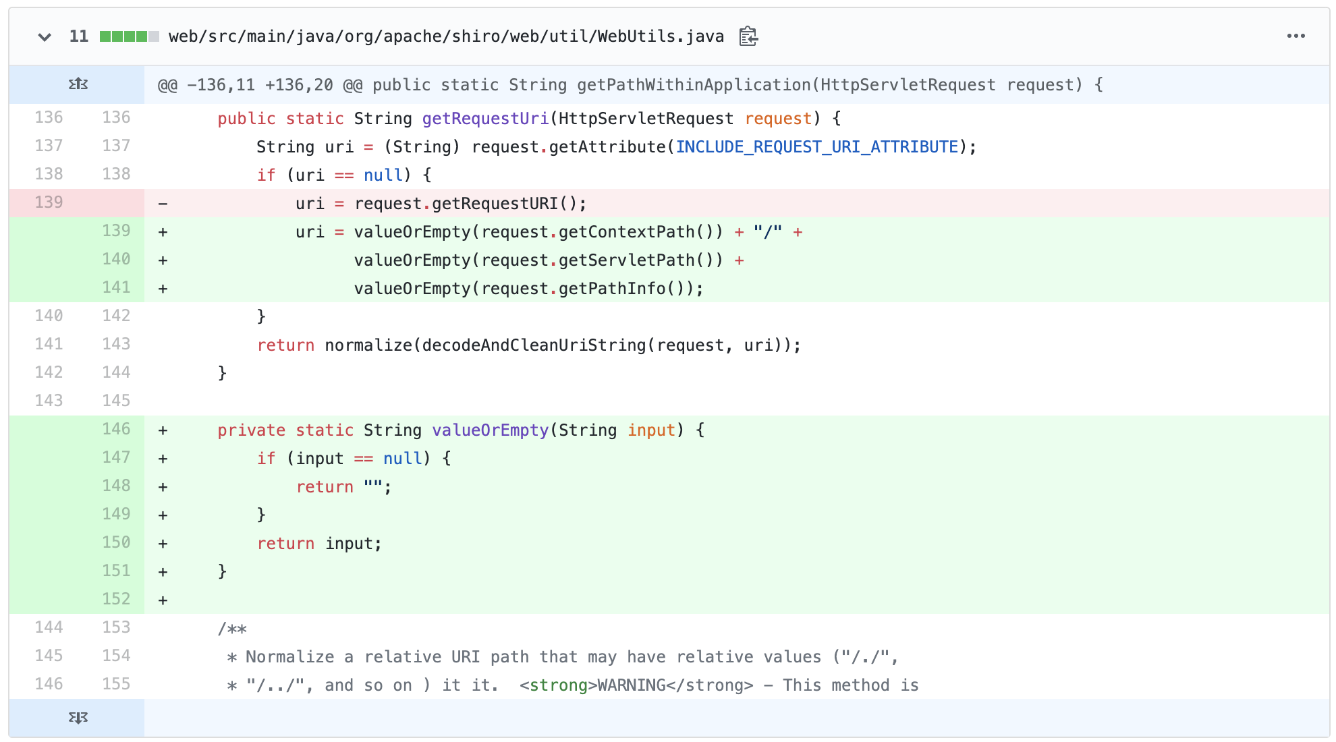
Task: Copy the WebUtils.java file path
Action: (748, 36)
